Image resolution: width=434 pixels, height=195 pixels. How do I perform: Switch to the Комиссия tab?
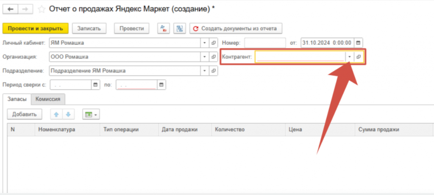click(48, 99)
